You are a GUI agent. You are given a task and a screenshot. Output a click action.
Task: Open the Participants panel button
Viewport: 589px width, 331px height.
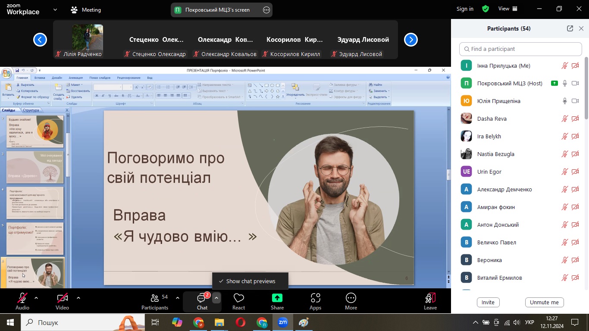click(x=155, y=301)
